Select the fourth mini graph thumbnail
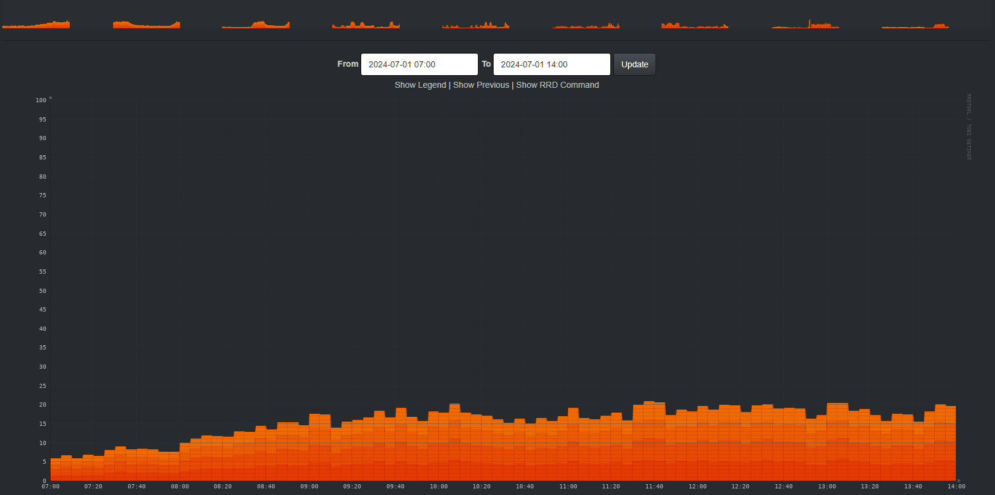 pyautogui.click(x=366, y=24)
